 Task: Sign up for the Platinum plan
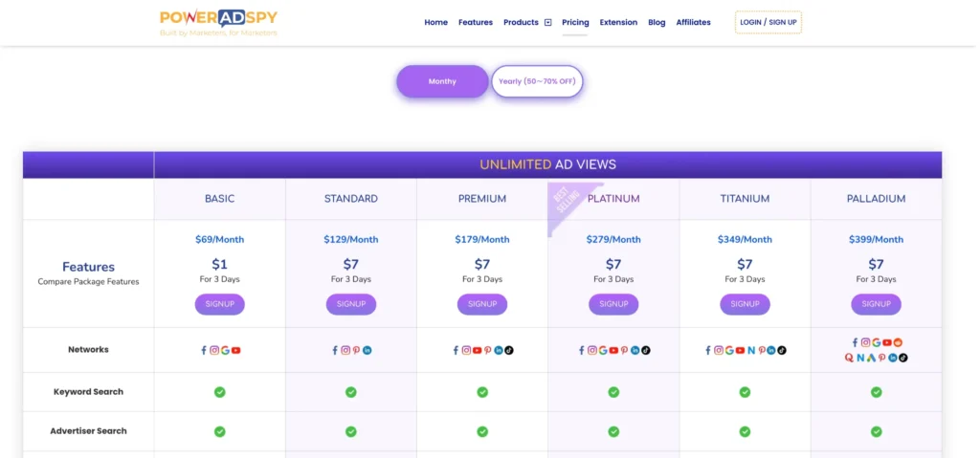613,304
